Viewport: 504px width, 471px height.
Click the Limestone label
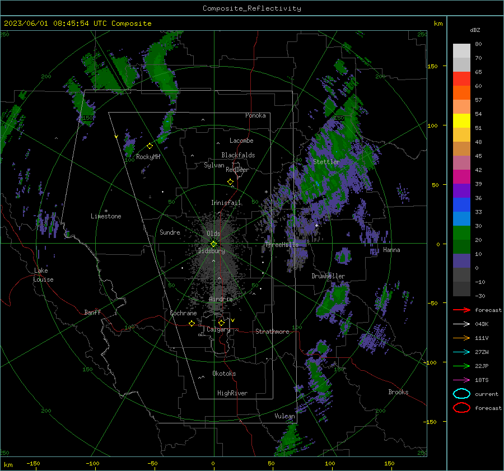[x=106, y=216]
